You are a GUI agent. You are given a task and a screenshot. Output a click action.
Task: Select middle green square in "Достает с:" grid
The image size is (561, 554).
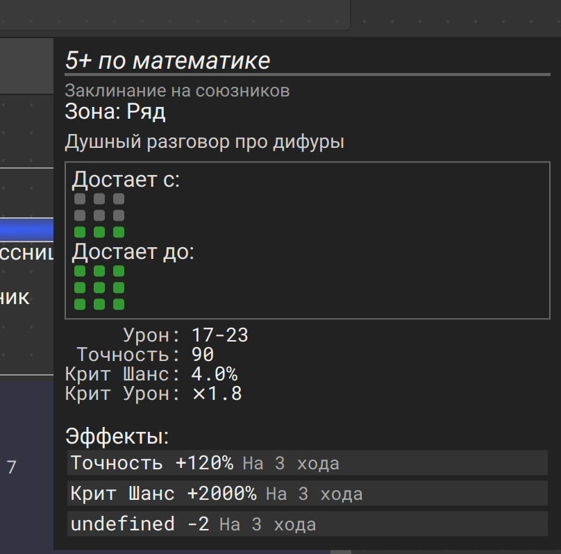99,232
